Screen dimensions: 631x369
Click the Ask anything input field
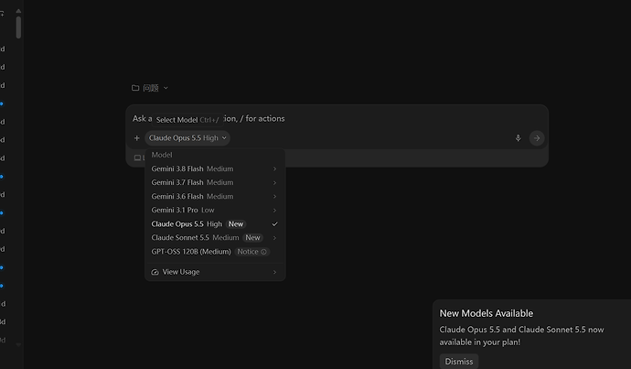point(337,119)
